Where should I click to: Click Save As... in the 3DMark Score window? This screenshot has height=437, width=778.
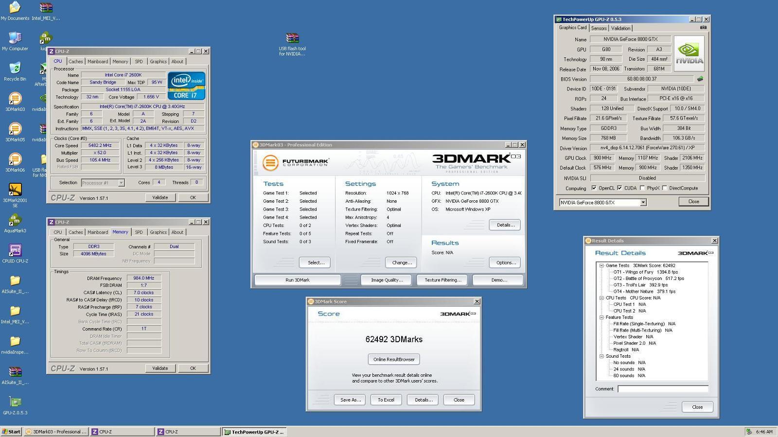click(350, 400)
